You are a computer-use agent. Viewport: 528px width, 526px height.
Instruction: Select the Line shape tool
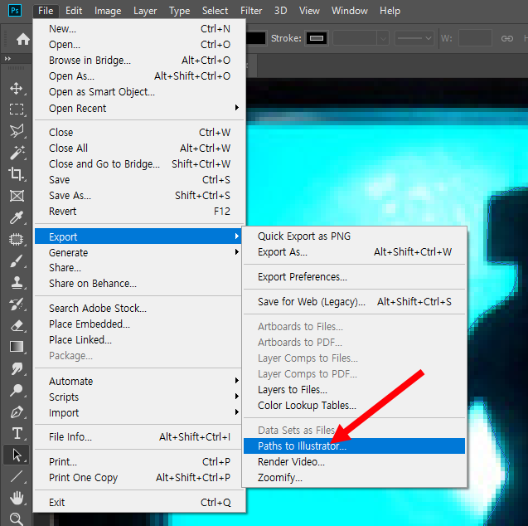[17, 476]
